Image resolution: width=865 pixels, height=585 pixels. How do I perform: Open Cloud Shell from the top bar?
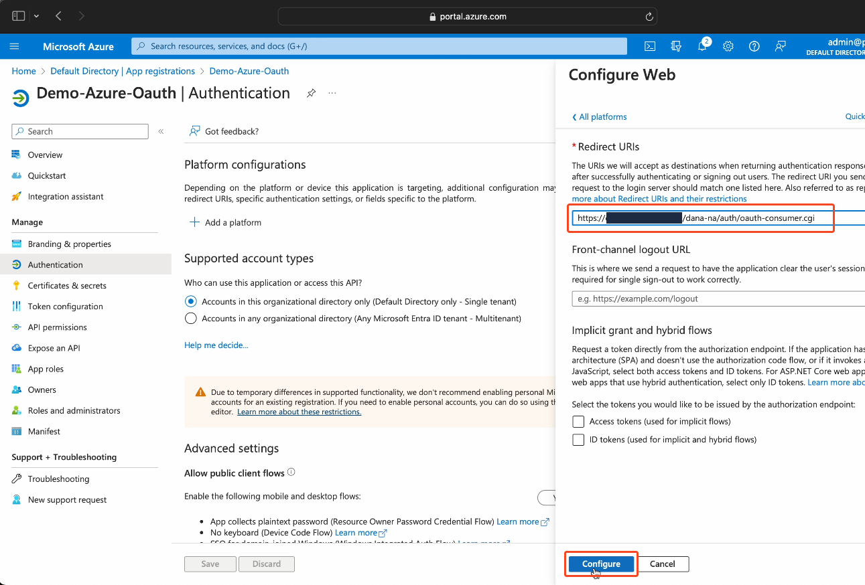pyautogui.click(x=649, y=46)
